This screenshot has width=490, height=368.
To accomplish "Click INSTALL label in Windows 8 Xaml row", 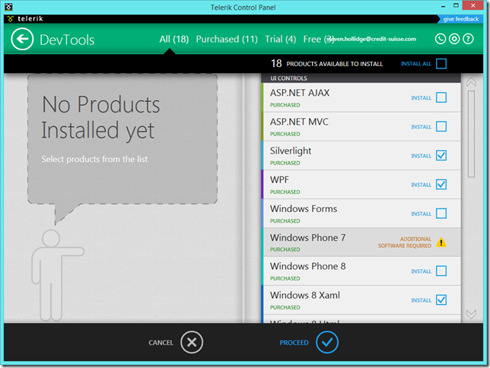I will [421, 300].
